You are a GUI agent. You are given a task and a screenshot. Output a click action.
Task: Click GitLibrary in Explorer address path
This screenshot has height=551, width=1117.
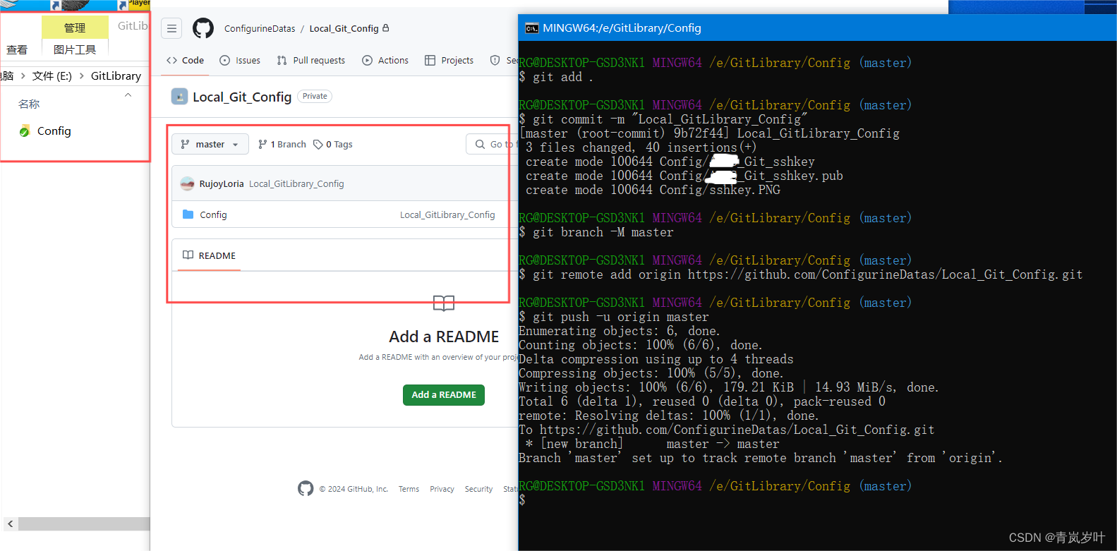pyautogui.click(x=116, y=76)
